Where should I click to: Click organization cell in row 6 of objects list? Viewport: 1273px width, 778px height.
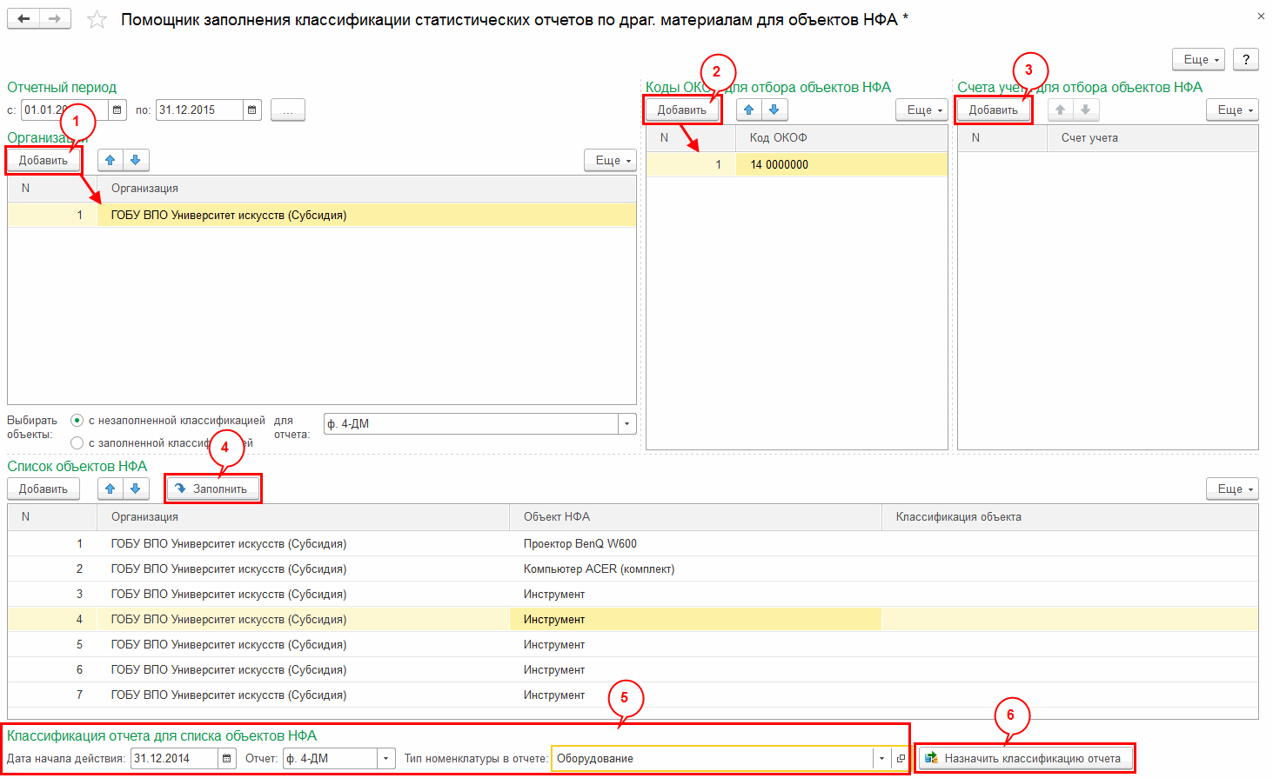(303, 670)
